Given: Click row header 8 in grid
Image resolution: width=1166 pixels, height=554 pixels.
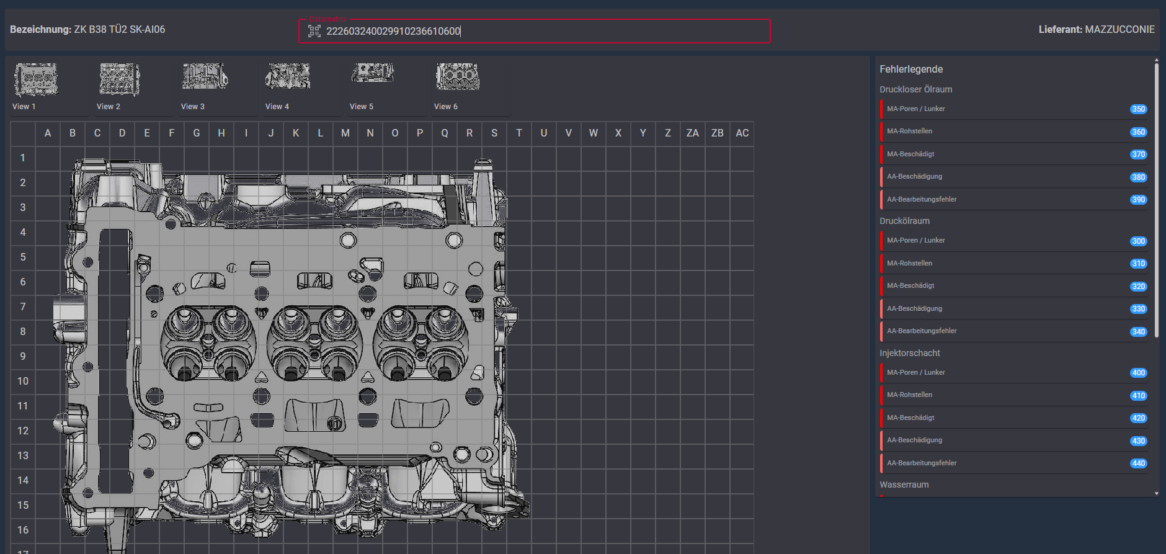Looking at the screenshot, I should tap(23, 332).
